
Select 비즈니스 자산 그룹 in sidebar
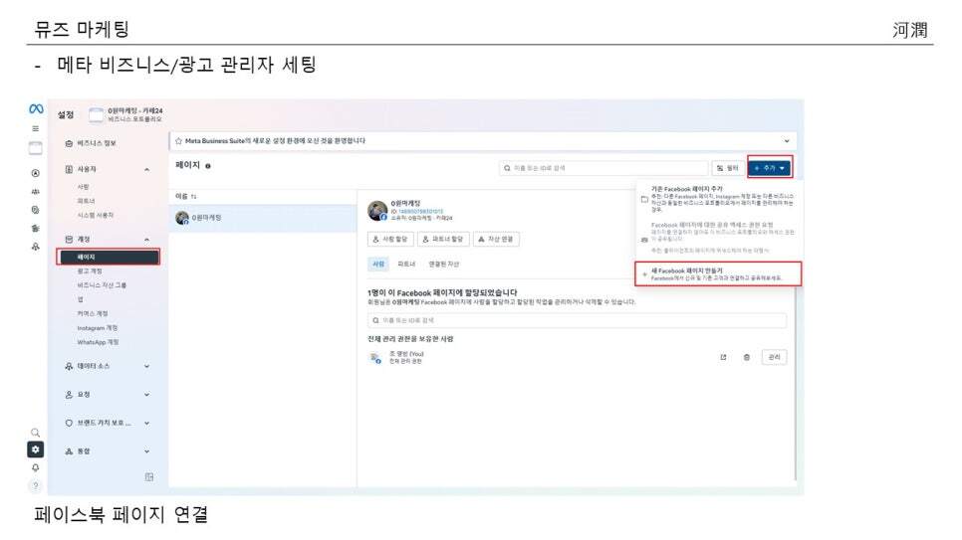coord(102,285)
